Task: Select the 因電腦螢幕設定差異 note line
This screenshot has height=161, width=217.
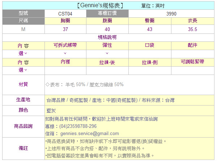Action: [x=100, y=156]
